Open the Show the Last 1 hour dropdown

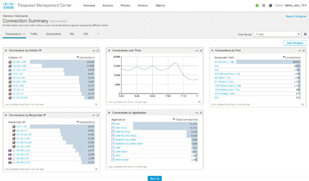point(277,34)
